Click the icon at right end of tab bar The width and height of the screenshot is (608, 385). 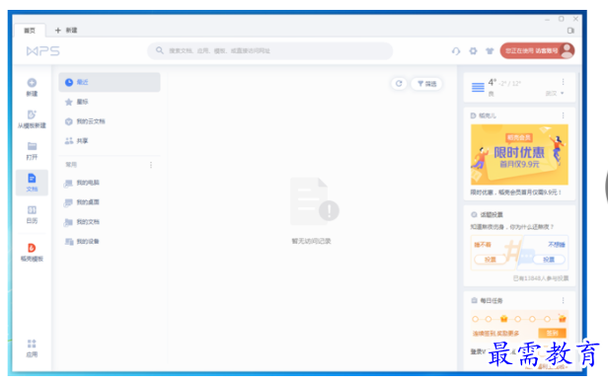[570, 31]
